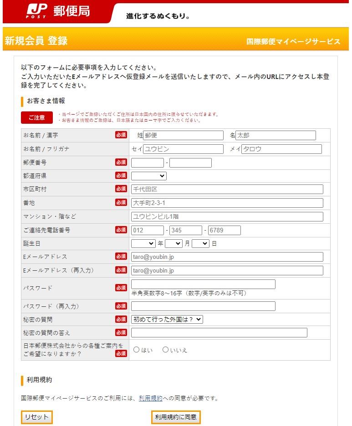Click the 国際郵便マイページサービス header text
This screenshot has width=352, height=426.
pos(293,42)
